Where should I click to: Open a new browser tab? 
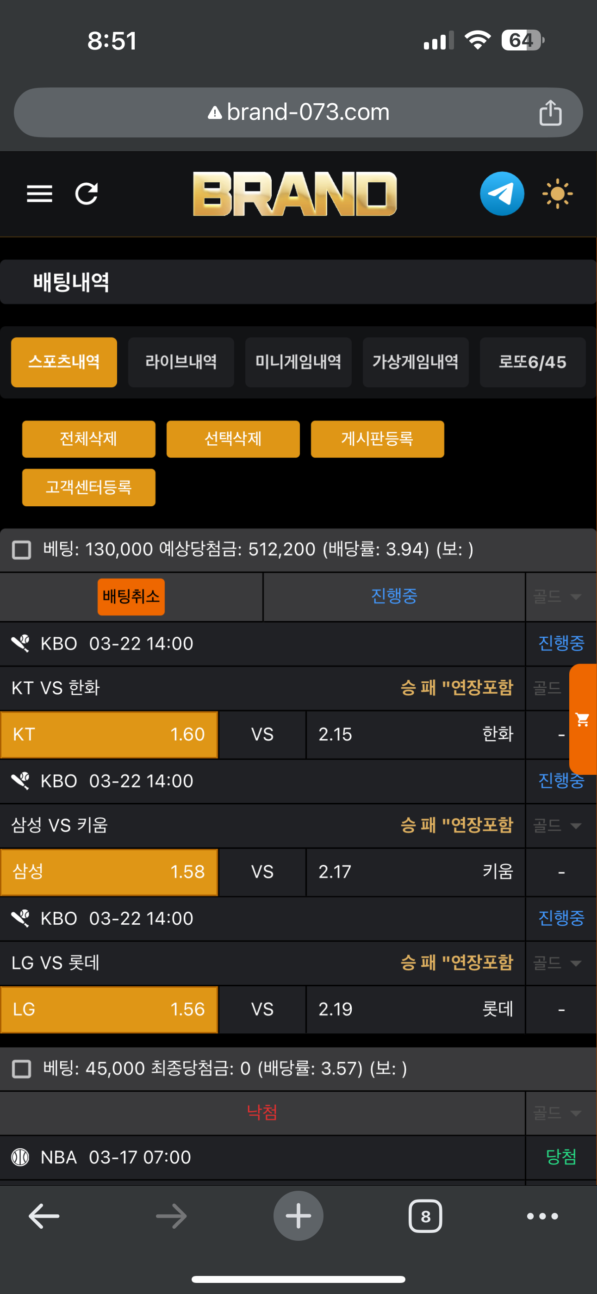click(298, 1216)
